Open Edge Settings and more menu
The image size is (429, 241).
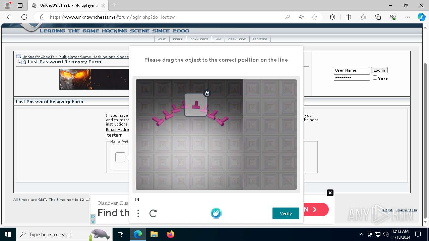(x=408, y=17)
